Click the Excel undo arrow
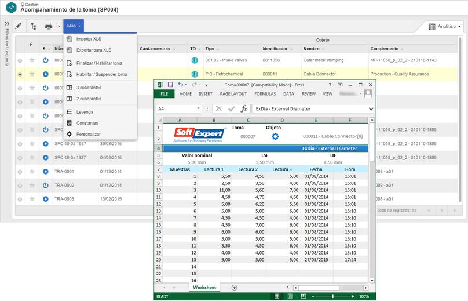 pyautogui.click(x=180, y=85)
